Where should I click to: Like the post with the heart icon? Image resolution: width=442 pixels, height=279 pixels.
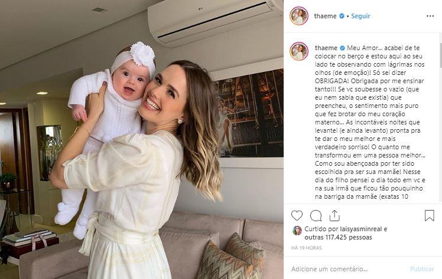point(297,216)
